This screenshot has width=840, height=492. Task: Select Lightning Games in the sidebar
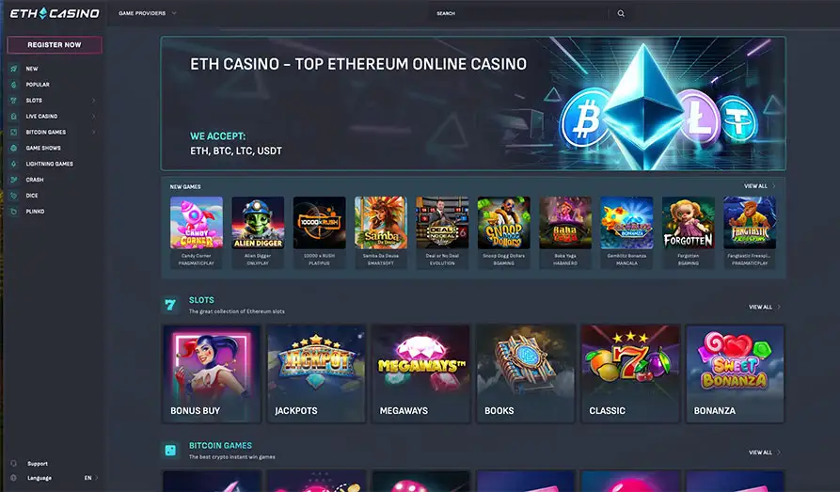49,164
